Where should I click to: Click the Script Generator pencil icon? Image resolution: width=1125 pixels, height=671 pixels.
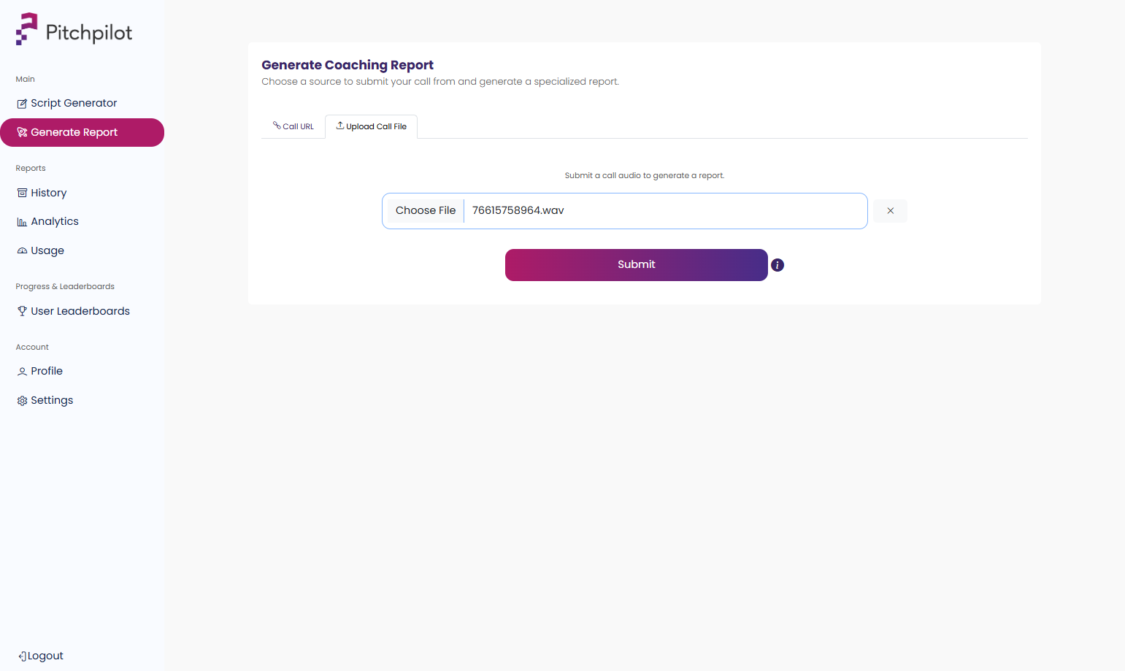(22, 104)
